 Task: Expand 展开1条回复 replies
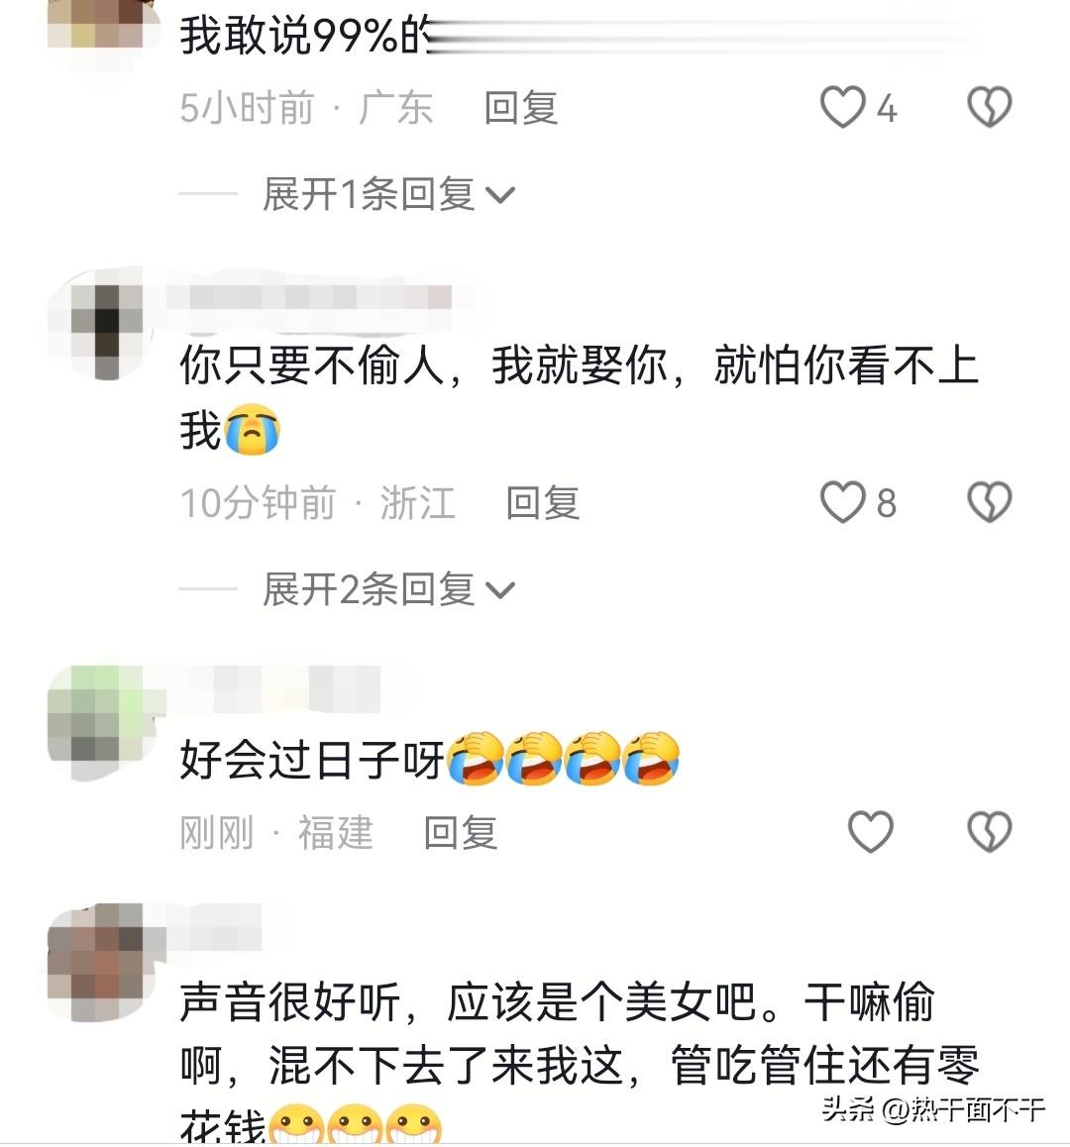tap(388, 194)
